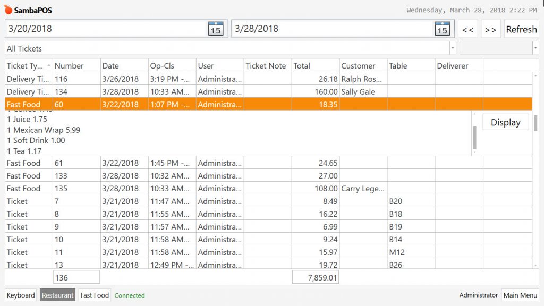This screenshot has width=544, height=306.
Task: Click table B20 cell
Action: [x=411, y=201]
